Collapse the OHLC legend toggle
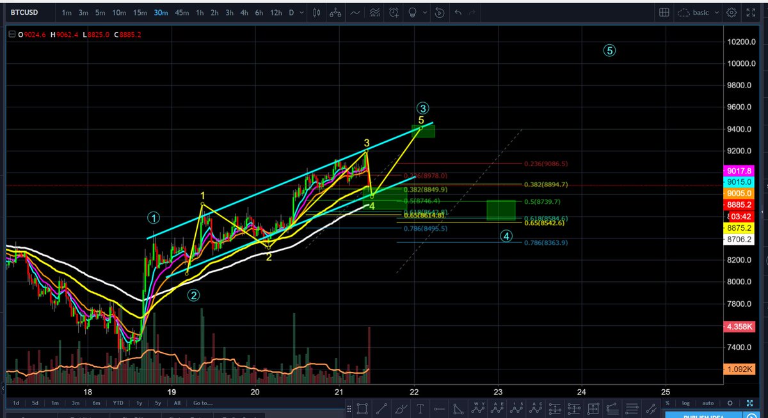This screenshot has height=418, width=768. [11, 35]
